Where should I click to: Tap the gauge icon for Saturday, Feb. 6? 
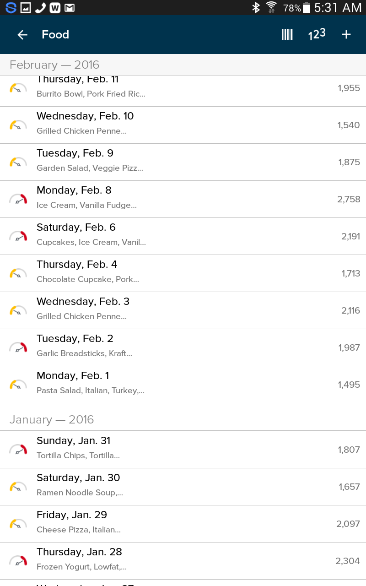point(18,236)
